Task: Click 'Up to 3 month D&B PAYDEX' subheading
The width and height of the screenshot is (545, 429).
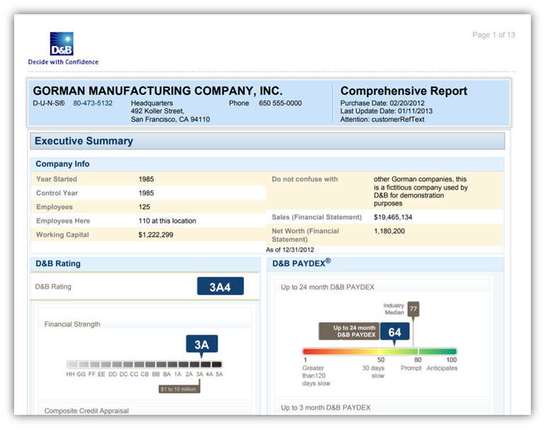Action: click(x=325, y=408)
